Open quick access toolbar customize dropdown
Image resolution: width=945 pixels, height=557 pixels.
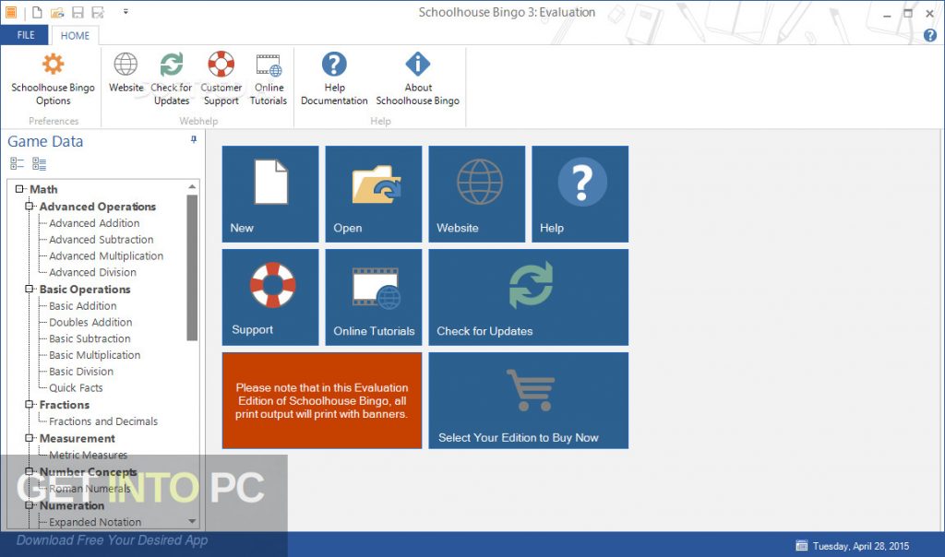126,11
